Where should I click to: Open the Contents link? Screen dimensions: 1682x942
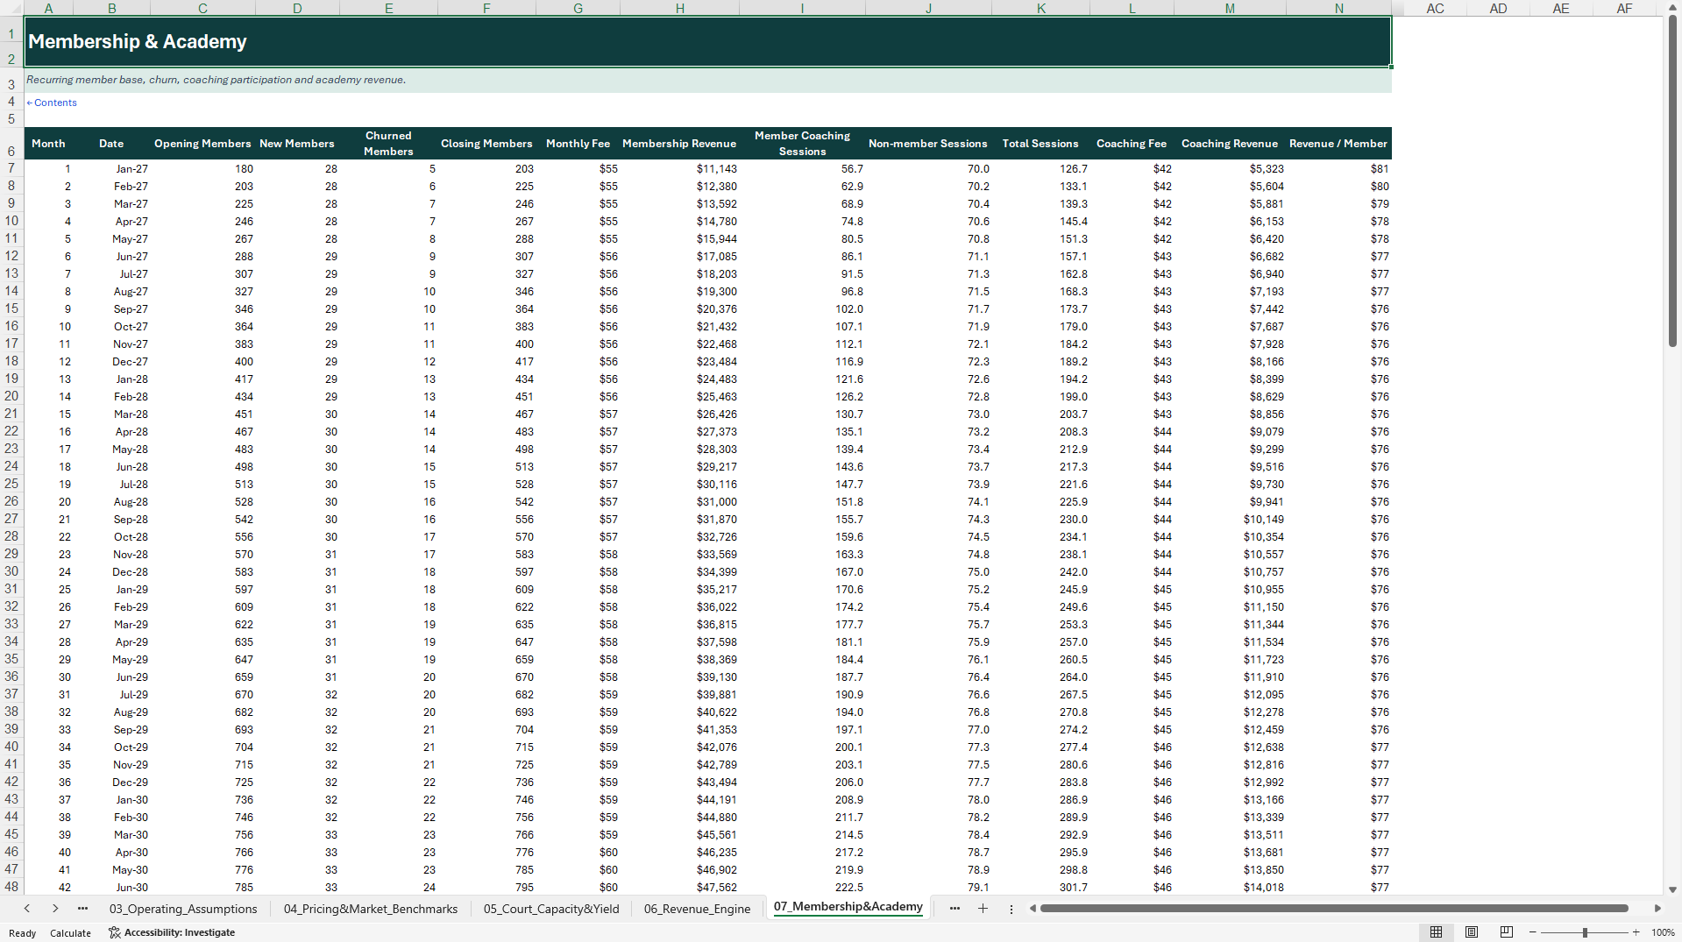click(x=52, y=103)
